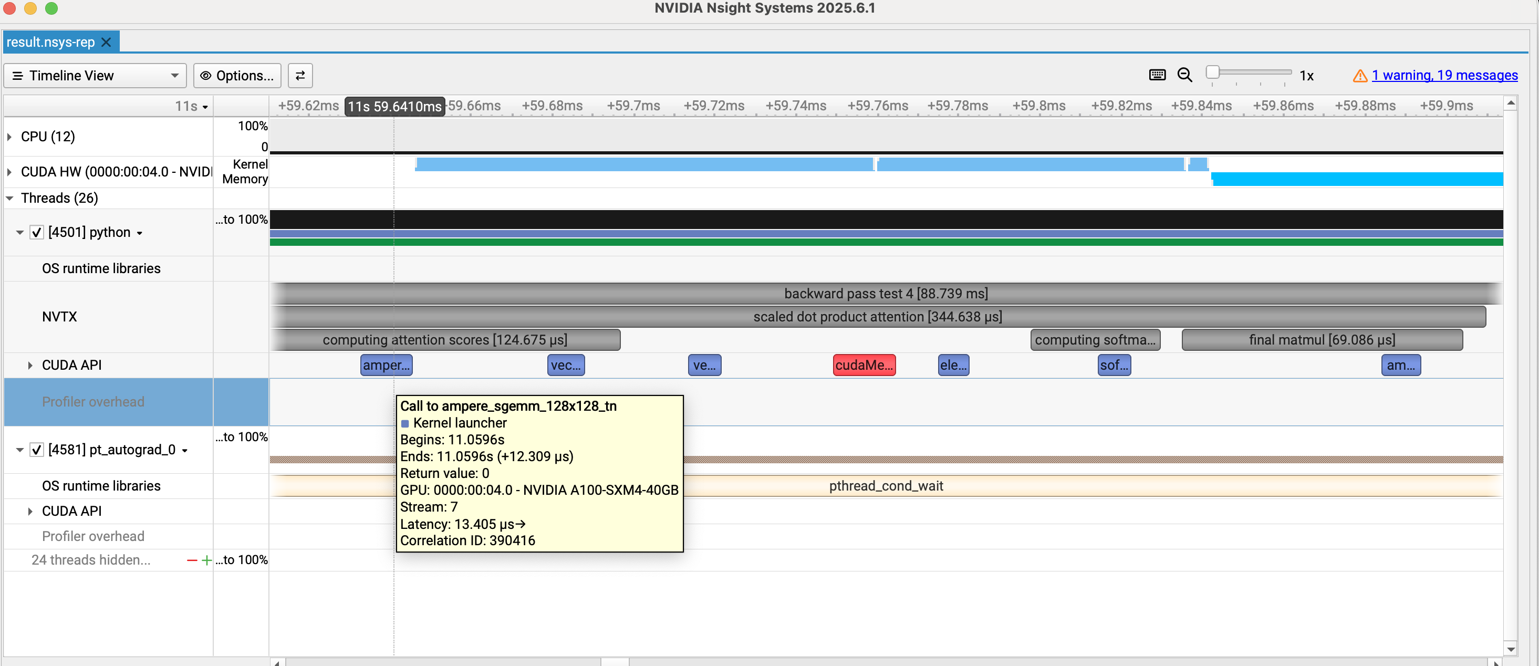This screenshot has height=666, width=1539.
Task: Collapse the Threads (26) group
Action: (9, 199)
